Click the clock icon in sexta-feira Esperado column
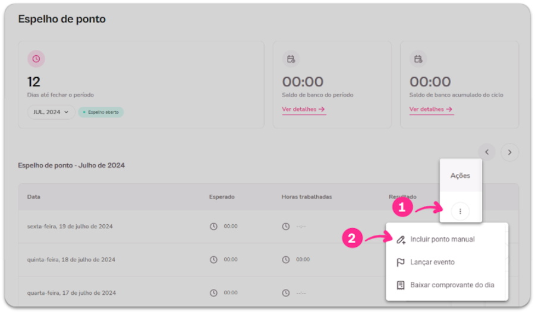Image resolution: width=535 pixels, height=312 pixels. [213, 226]
